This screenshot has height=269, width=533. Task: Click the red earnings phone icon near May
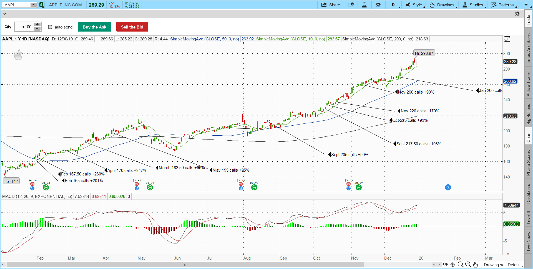pyautogui.click(x=137, y=184)
